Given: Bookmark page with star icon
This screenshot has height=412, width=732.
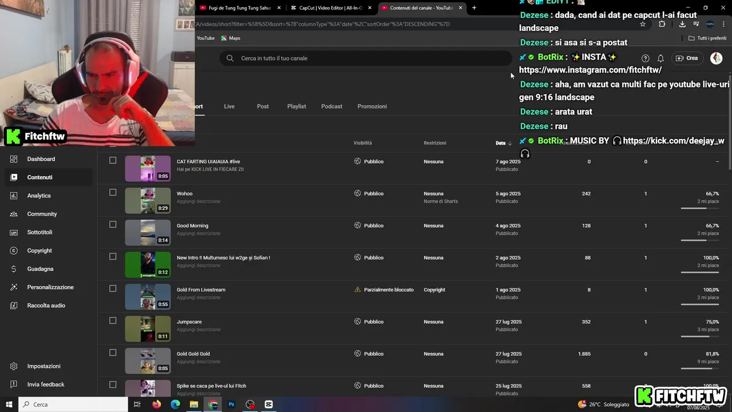Looking at the screenshot, I should point(643,24).
